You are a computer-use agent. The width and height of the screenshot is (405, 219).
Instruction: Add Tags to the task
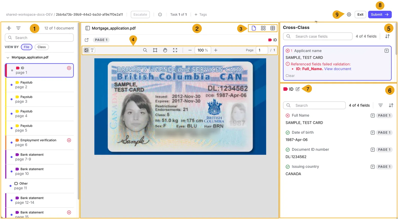coord(201,14)
